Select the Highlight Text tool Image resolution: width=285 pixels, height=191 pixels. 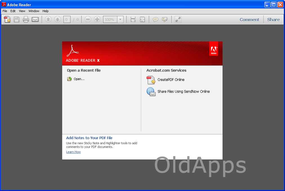pos(165,19)
